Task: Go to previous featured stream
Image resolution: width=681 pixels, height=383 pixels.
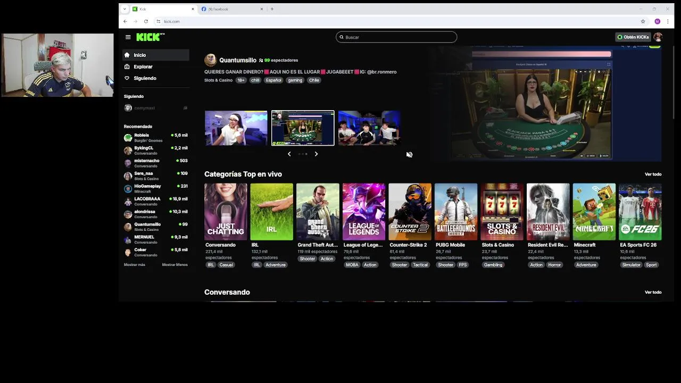Action: [x=289, y=154]
